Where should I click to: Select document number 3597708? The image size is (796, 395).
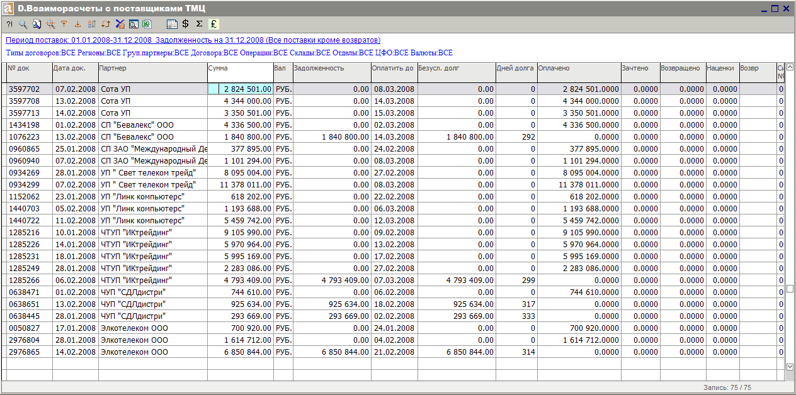click(x=29, y=101)
